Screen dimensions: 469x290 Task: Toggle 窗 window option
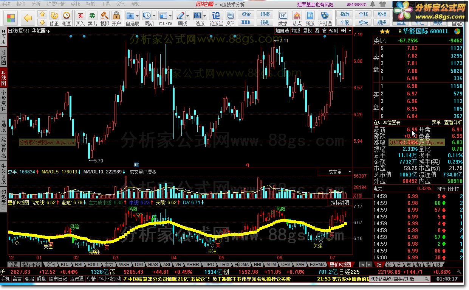pos(324,31)
